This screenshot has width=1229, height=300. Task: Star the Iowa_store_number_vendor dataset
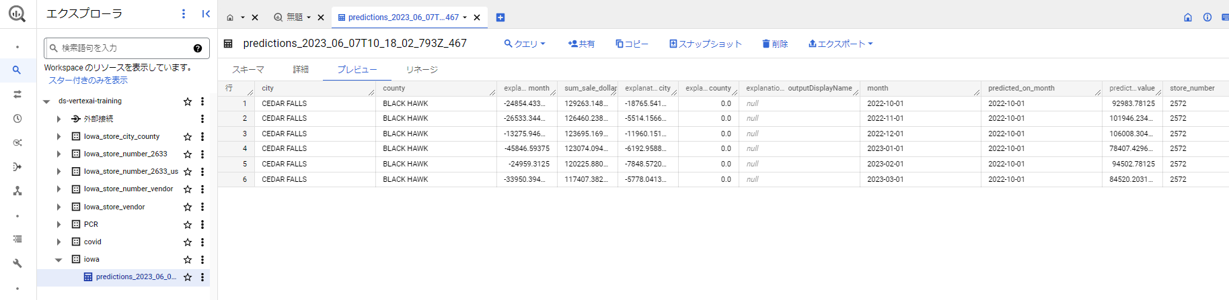188,189
